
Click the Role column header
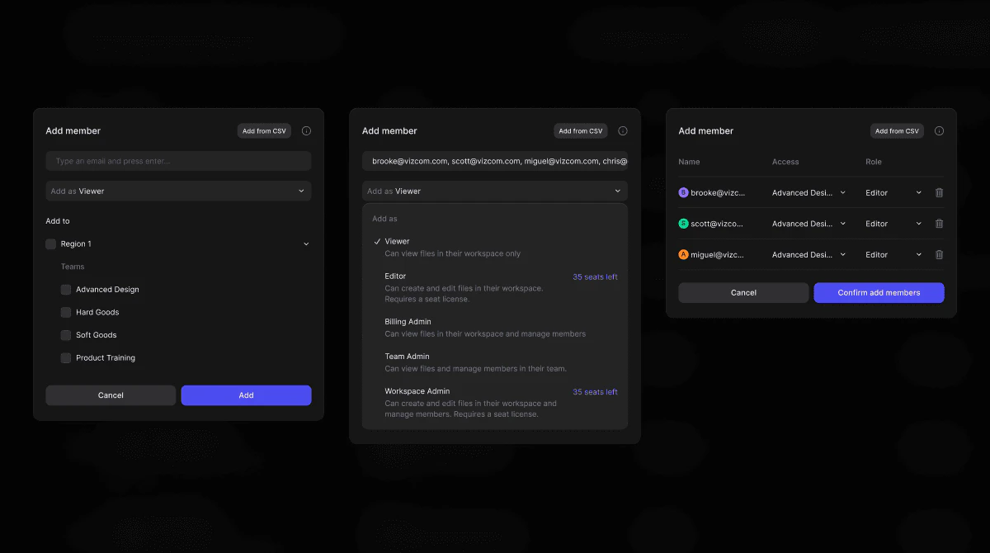tap(874, 162)
